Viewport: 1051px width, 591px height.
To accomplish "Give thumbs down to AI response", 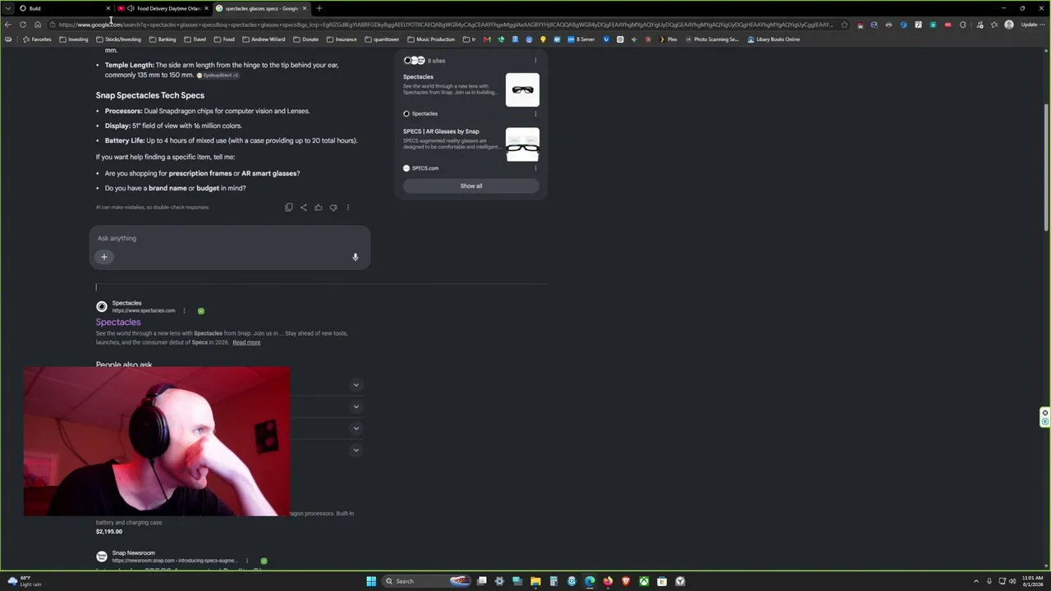I will tap(333, 208).
